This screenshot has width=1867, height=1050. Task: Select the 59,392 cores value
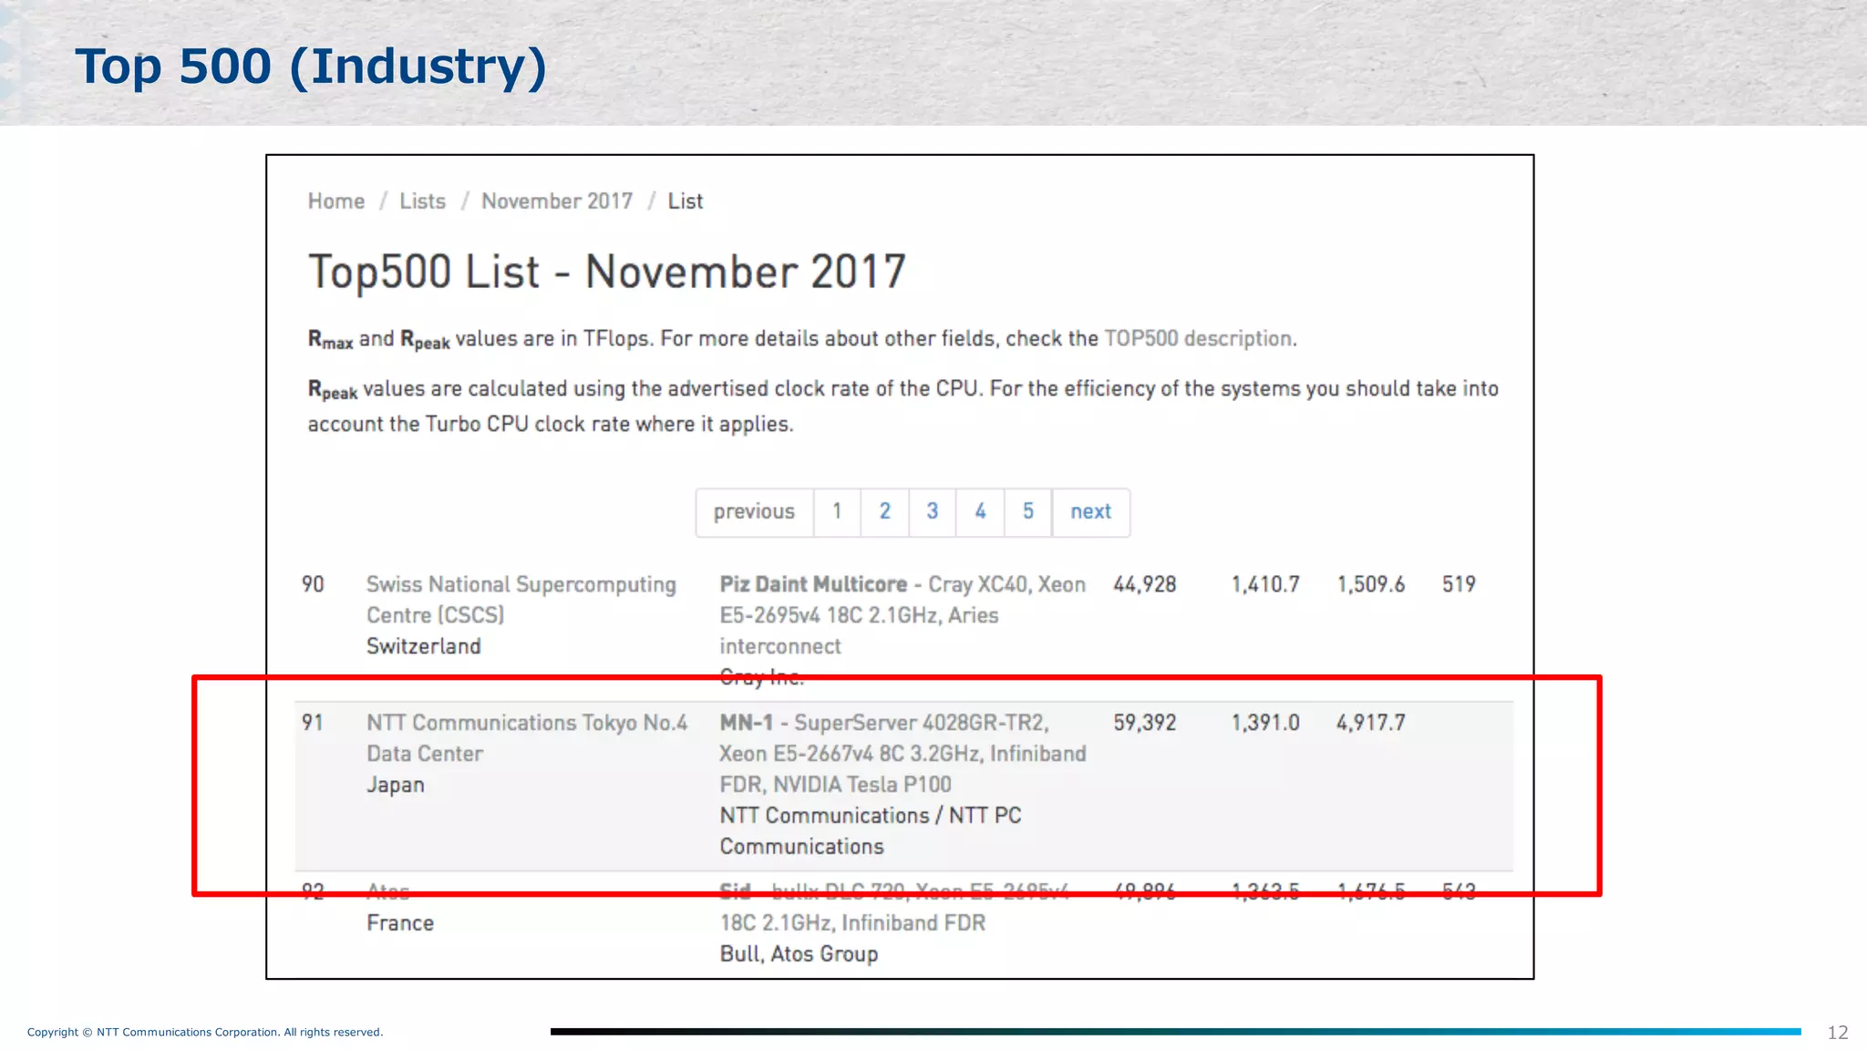[1145, 723]
